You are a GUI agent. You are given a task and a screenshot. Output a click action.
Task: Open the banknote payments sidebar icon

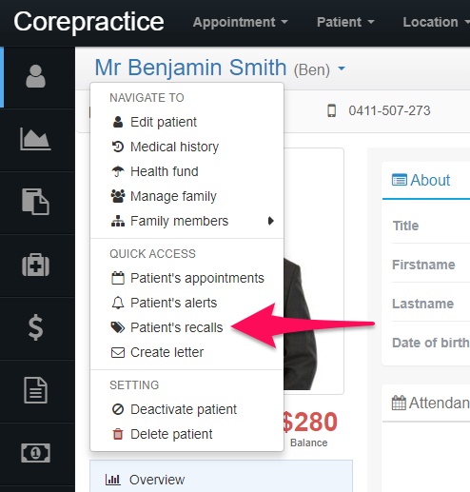[35, 453]
